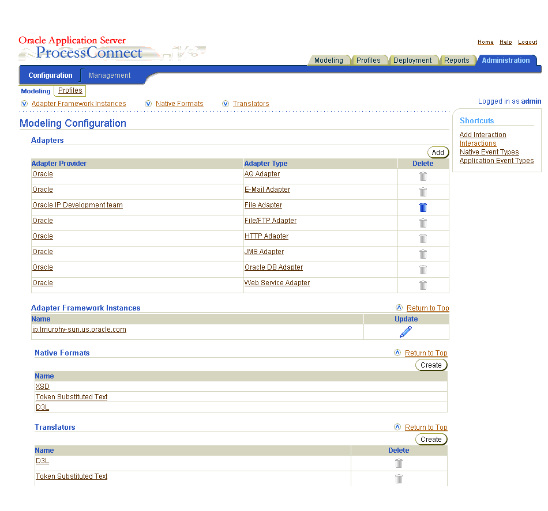Click trash icon for JMS Adapter

click(423, 253)
